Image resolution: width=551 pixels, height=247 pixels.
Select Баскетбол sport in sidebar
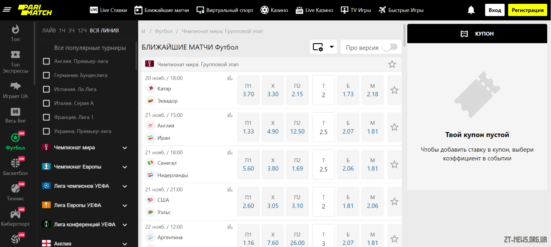pyautogui.click(x=15, y=167)
